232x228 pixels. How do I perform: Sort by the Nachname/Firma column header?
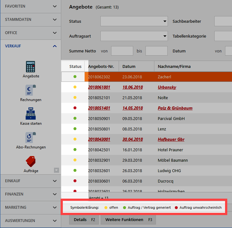click(x=193, y=67)
